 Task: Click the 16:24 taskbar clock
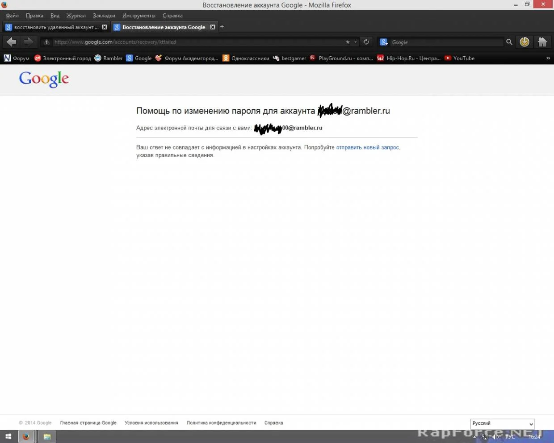[x=535, y=437]
